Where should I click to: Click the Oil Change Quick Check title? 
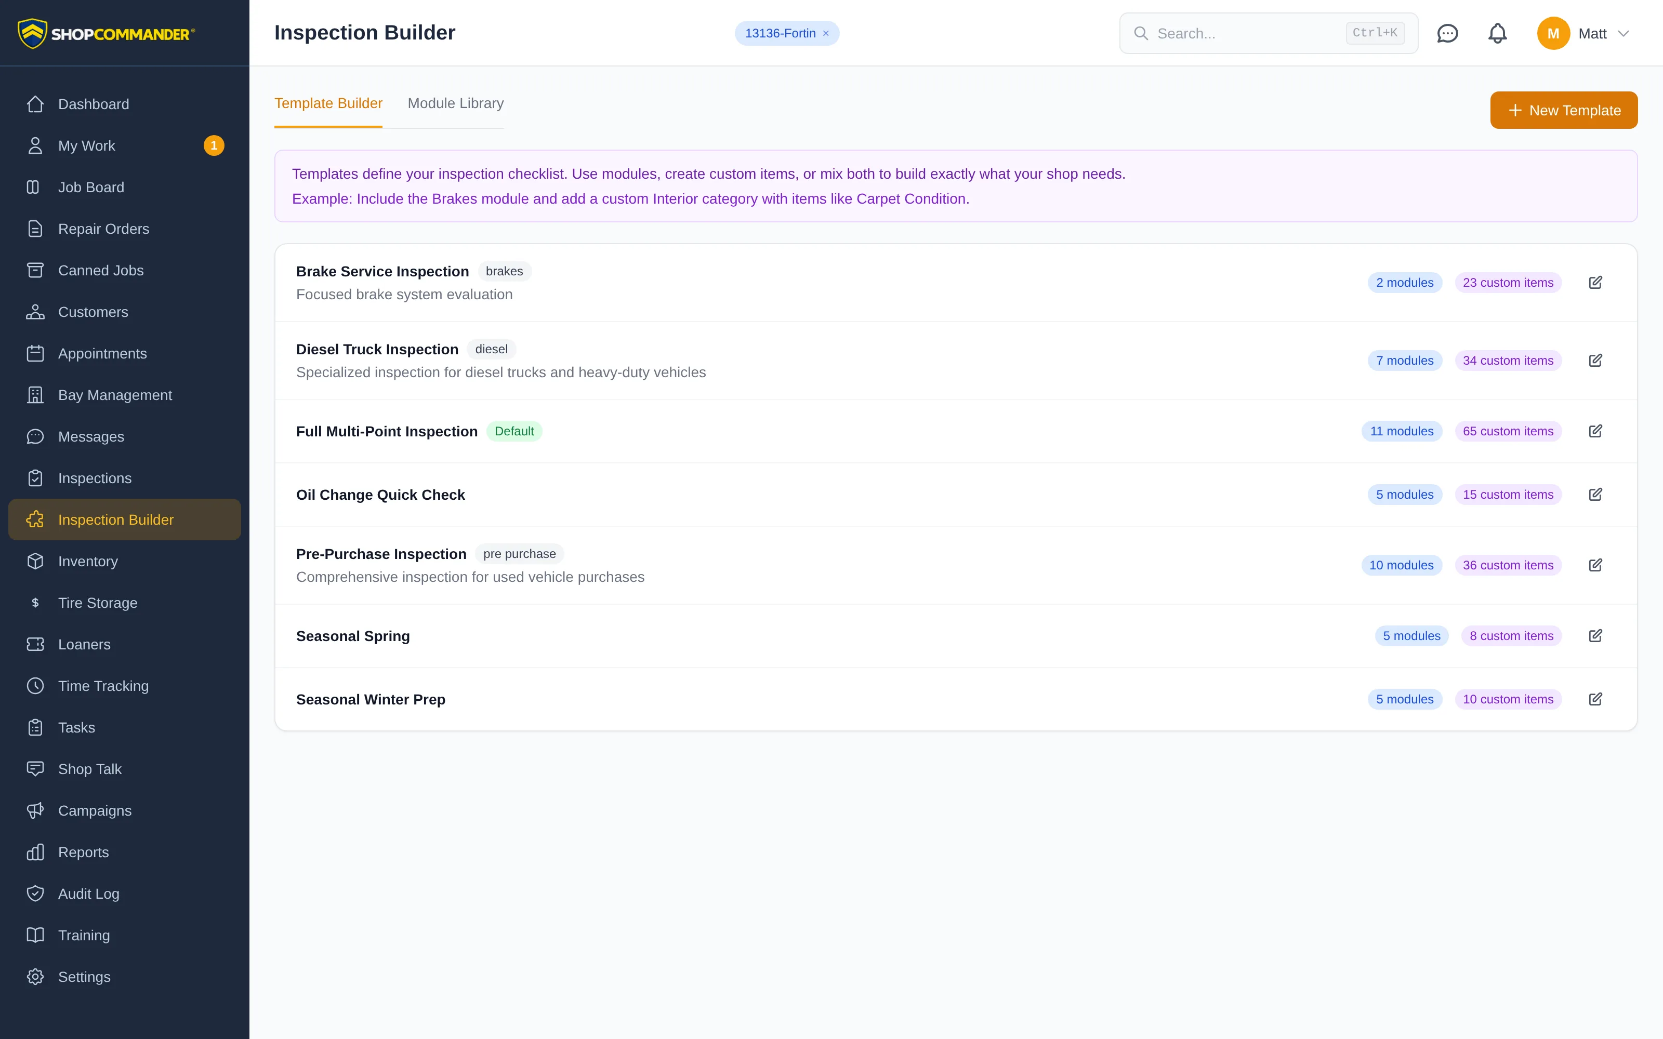coord(380,495)
